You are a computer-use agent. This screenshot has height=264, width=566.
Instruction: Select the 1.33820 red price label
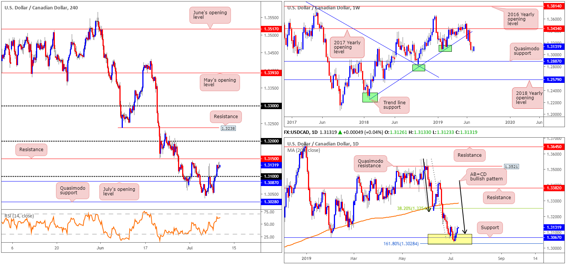pos(554,187)
